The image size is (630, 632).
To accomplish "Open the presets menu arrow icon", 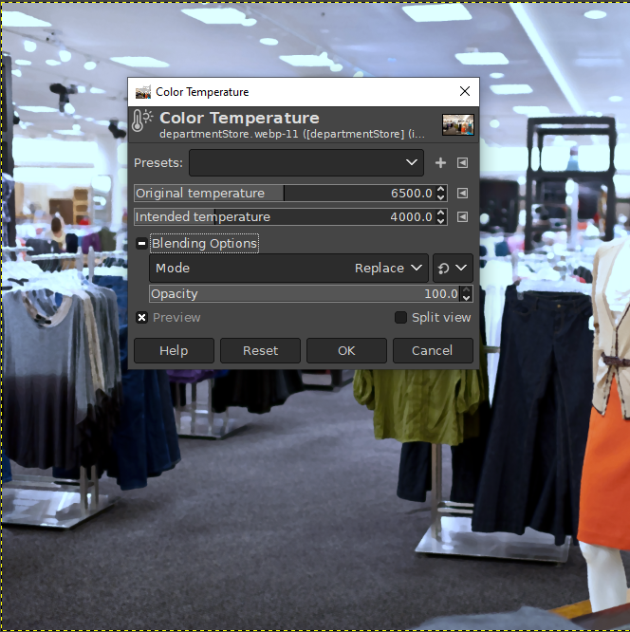I will [462, 163].
